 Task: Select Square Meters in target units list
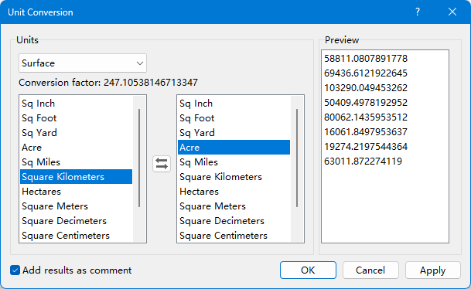234,206
